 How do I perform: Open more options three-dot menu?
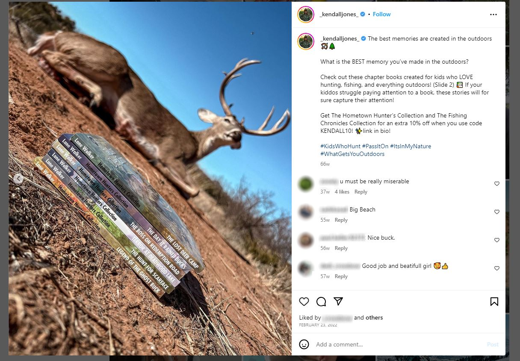pos(493,15)
